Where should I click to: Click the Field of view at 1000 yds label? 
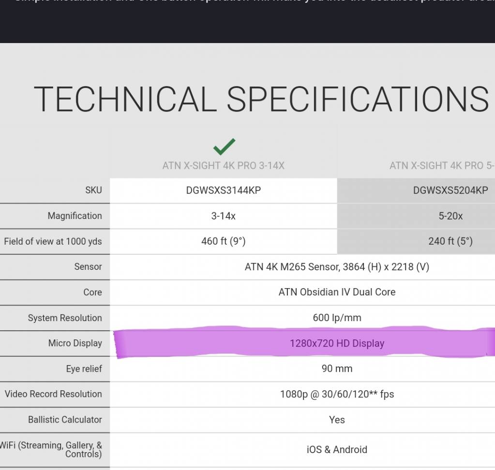53,241
